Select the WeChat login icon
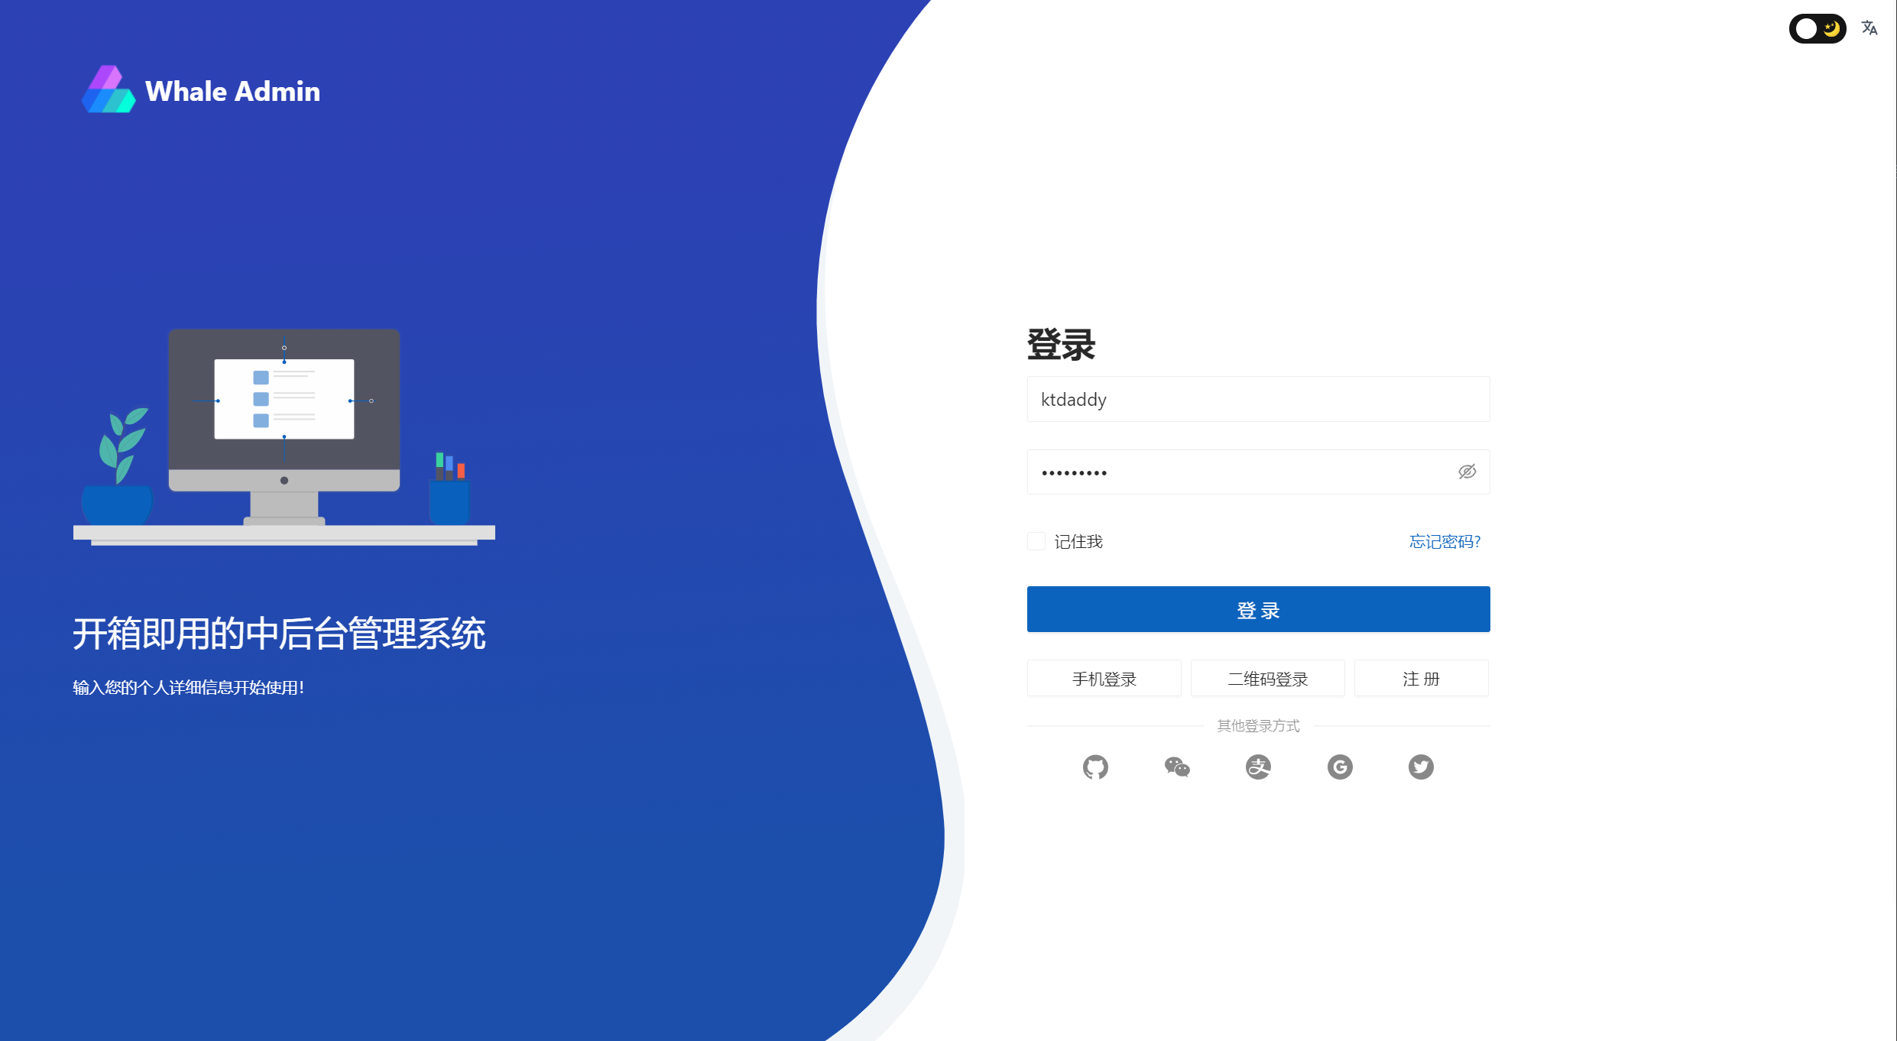Image resolution: width=1897 pixels, height=1041 pixels. click(1177, 765)
